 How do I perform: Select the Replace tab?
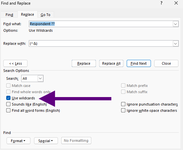coord(27,14)
